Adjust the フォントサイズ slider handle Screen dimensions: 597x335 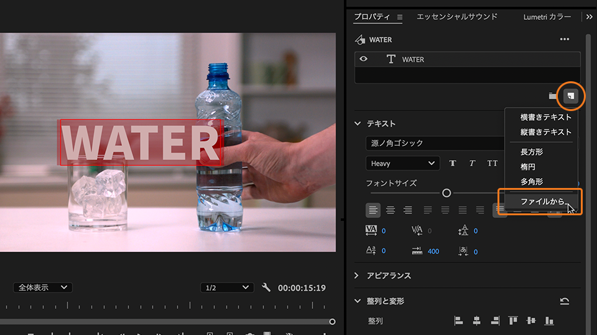[x=447, y=193]
